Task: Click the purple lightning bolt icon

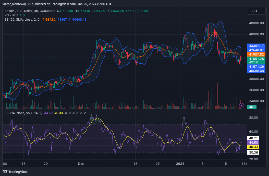Action: click(x=241, y=106)
